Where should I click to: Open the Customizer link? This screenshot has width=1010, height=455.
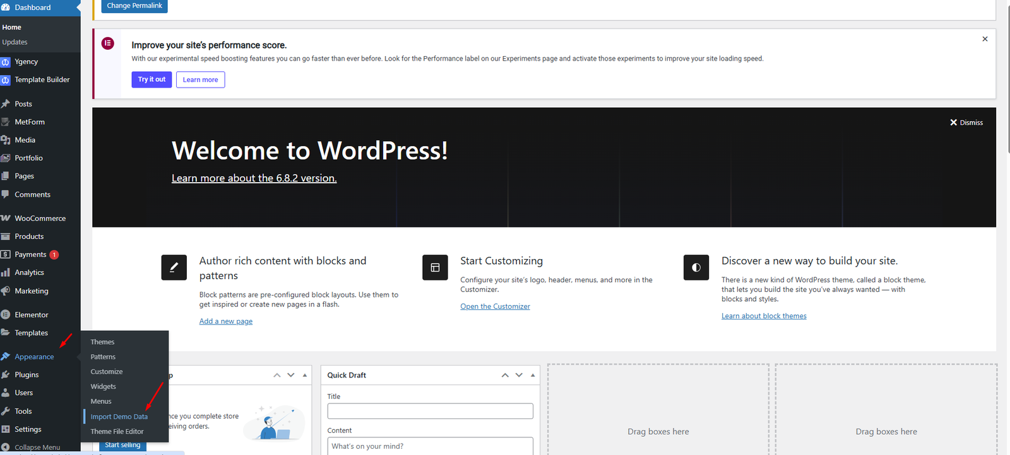[x=495, y=306]
